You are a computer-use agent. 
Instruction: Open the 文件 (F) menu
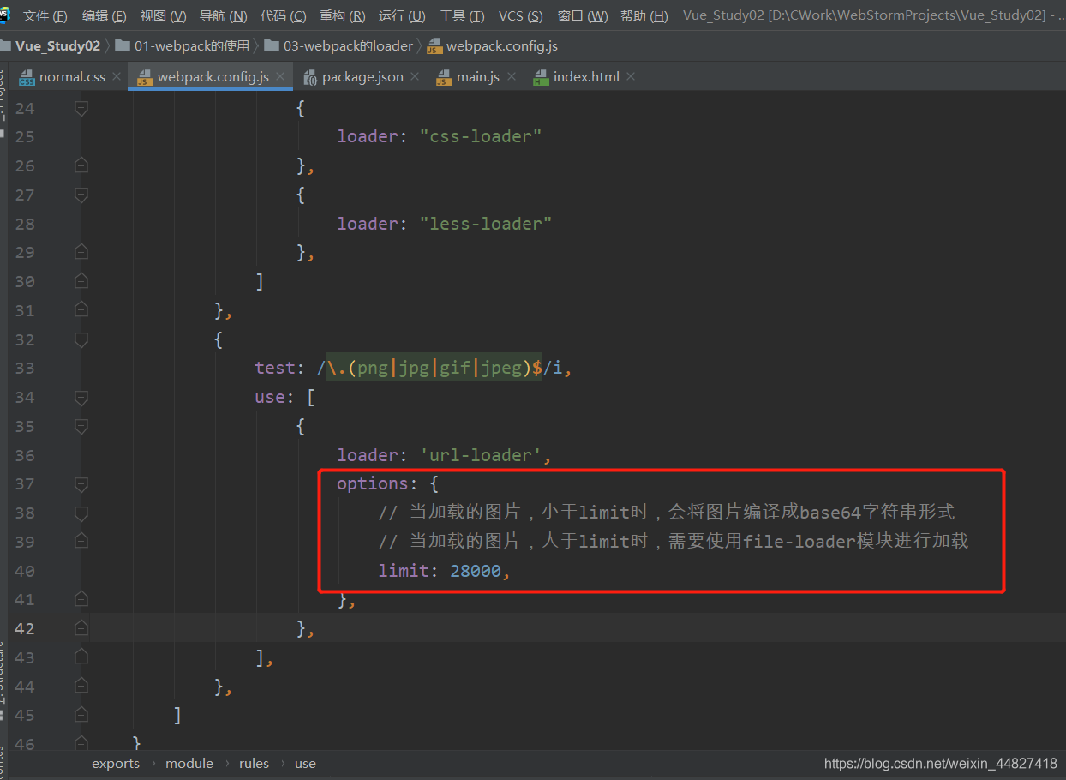click(45, 16)
